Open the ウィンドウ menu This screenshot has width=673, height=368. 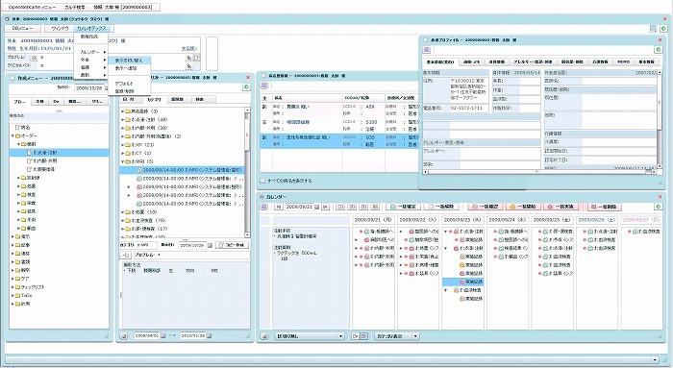[60, 28]
